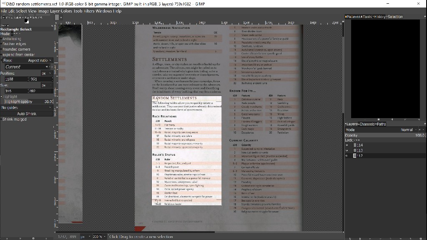This screenshot has height=240, width=427.
Task: Open the Layer menu
Action: pos(55,11)
